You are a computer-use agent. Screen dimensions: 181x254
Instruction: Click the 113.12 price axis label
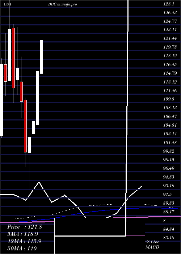point(170,82)
